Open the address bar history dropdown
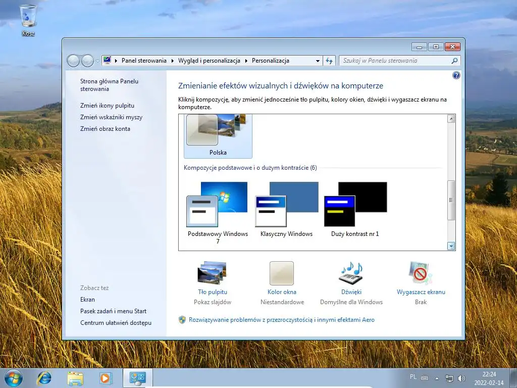The height and width of the screenshot is (388, 517). pyautogui.click(x=318, y=61)
